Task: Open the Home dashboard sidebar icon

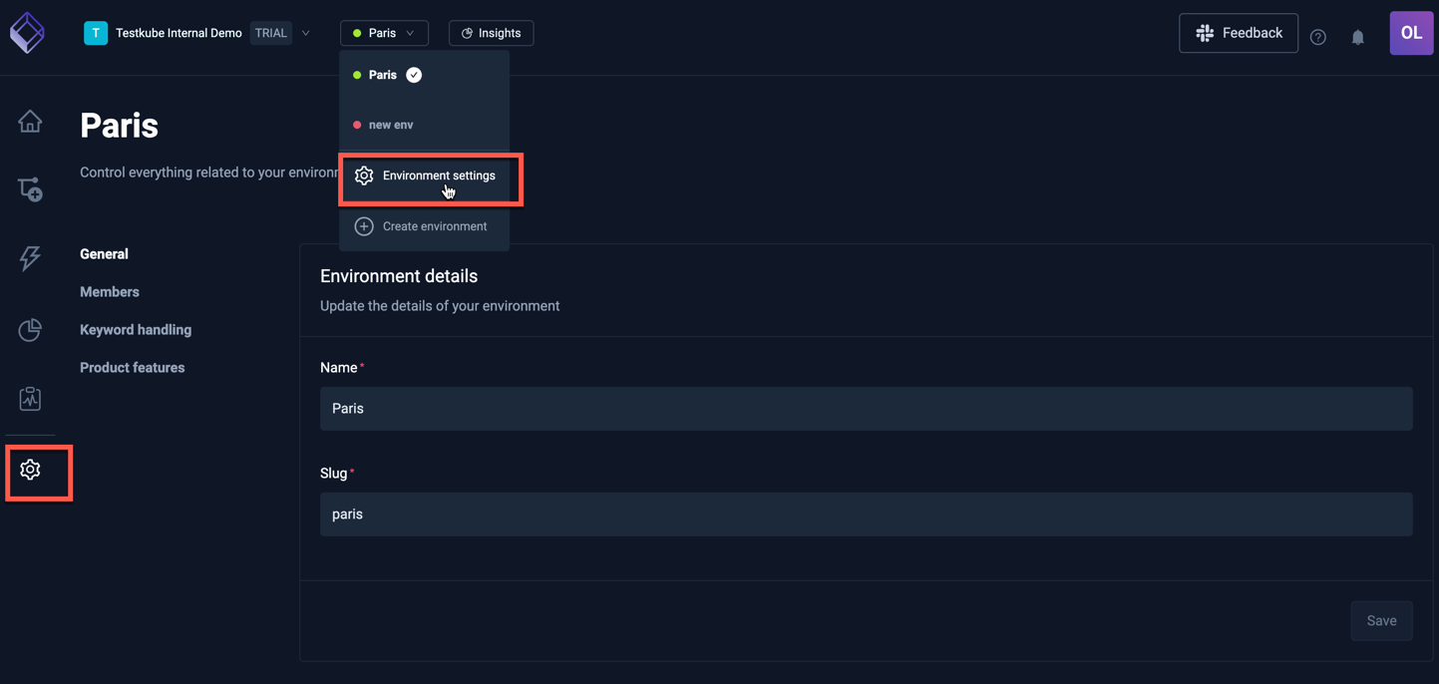Action: tap(30, 122)
